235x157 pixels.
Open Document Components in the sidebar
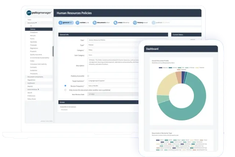[x=35, y=77]
